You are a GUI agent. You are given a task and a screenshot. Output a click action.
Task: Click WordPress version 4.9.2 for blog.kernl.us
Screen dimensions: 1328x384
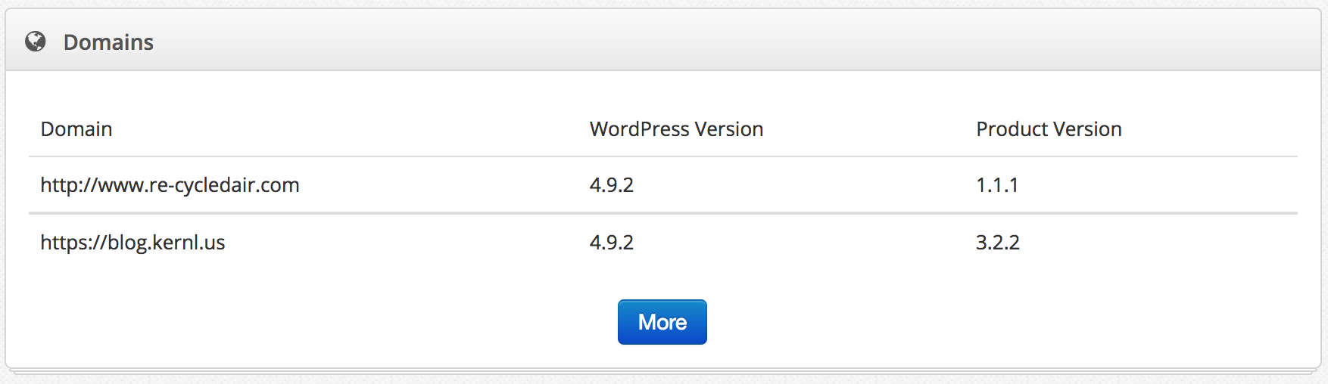click(612, 243)
